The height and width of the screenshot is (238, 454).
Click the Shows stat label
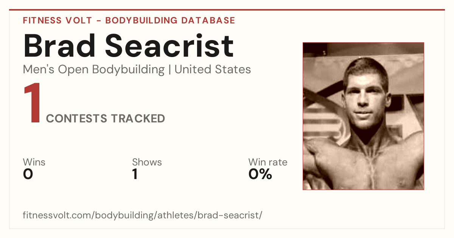(x=147, y=162)
